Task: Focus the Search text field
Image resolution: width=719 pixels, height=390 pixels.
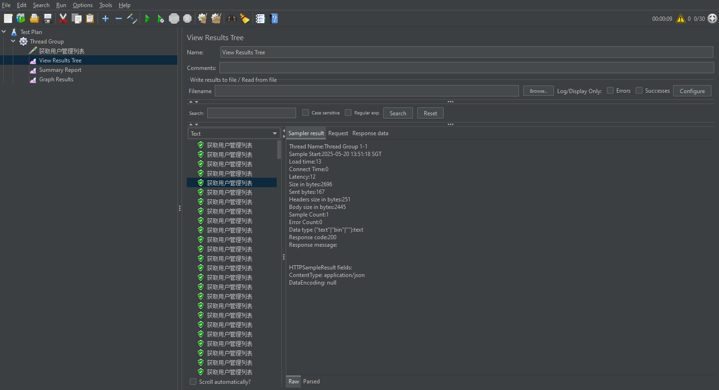Action: (x=252, y=113)
